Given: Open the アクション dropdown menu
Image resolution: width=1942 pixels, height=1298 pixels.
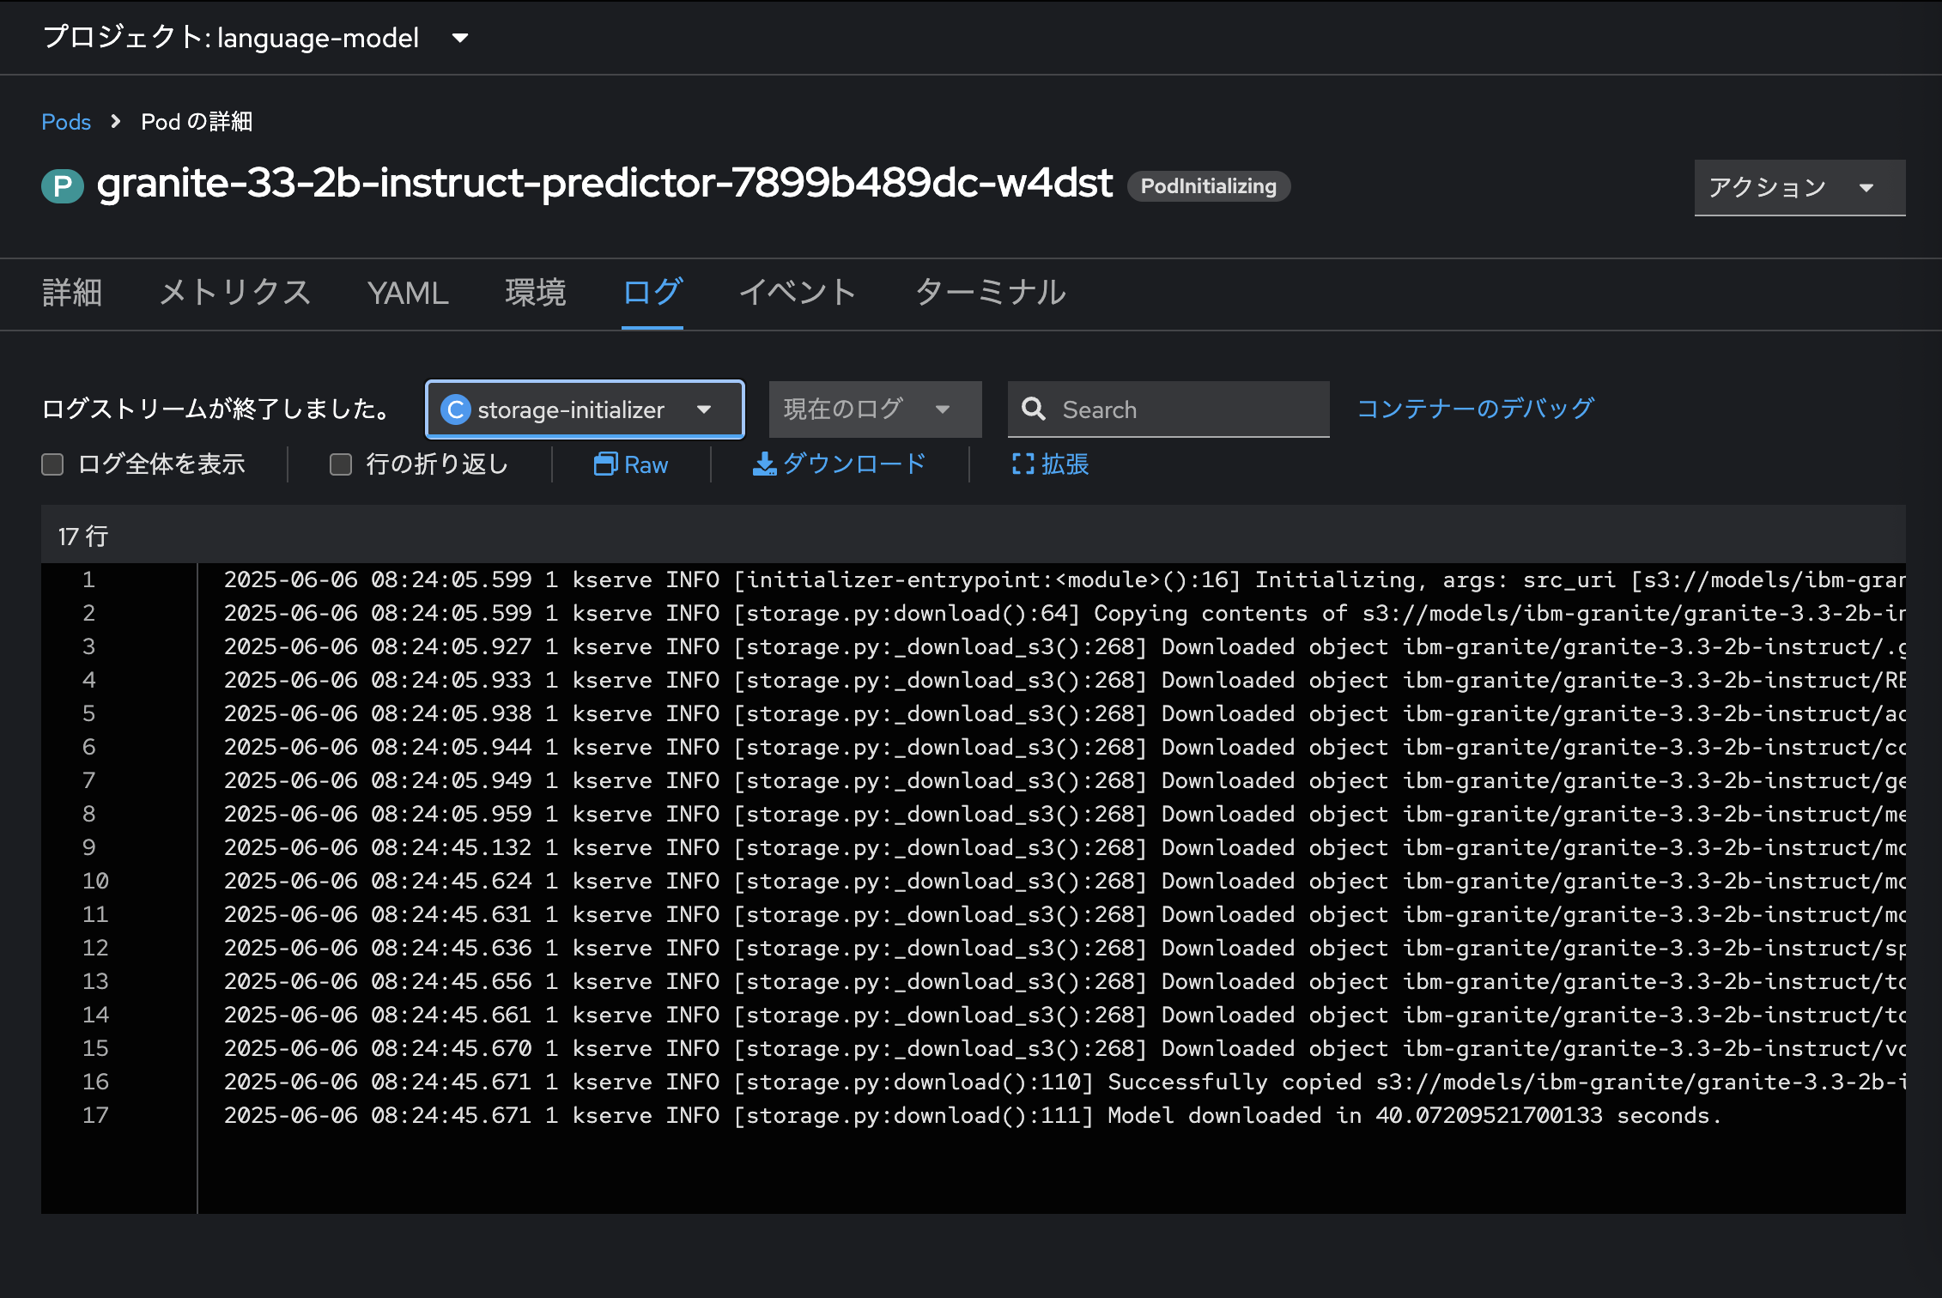Looking at the screenshot, I should [x=1799, y=187].
